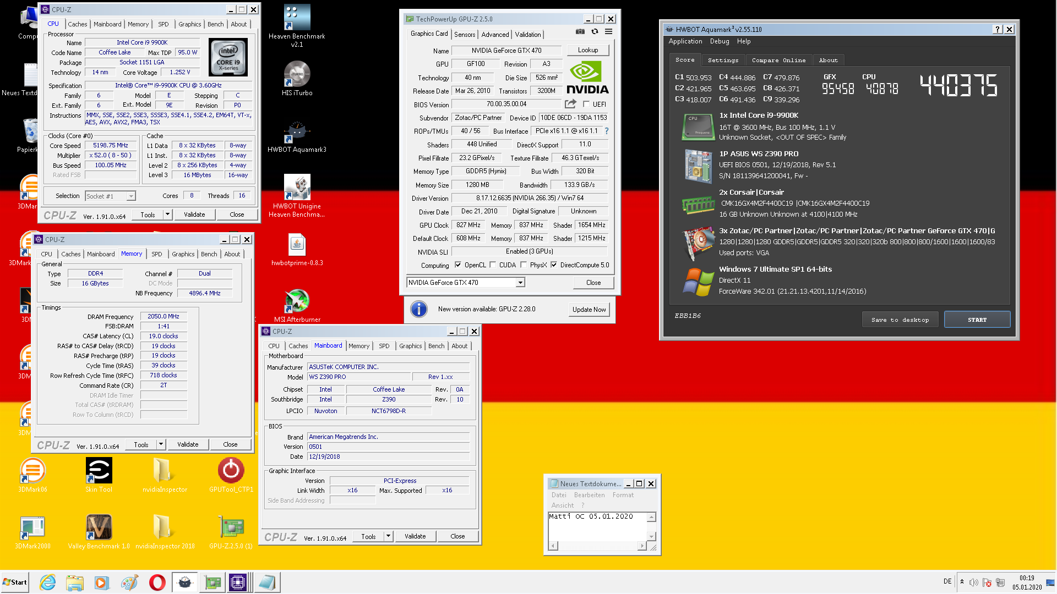The height and width of the screenshot is (594, 1057).
Task: Click the Intel Core i9 logo in CPU-Z
Action: point(228,57)
